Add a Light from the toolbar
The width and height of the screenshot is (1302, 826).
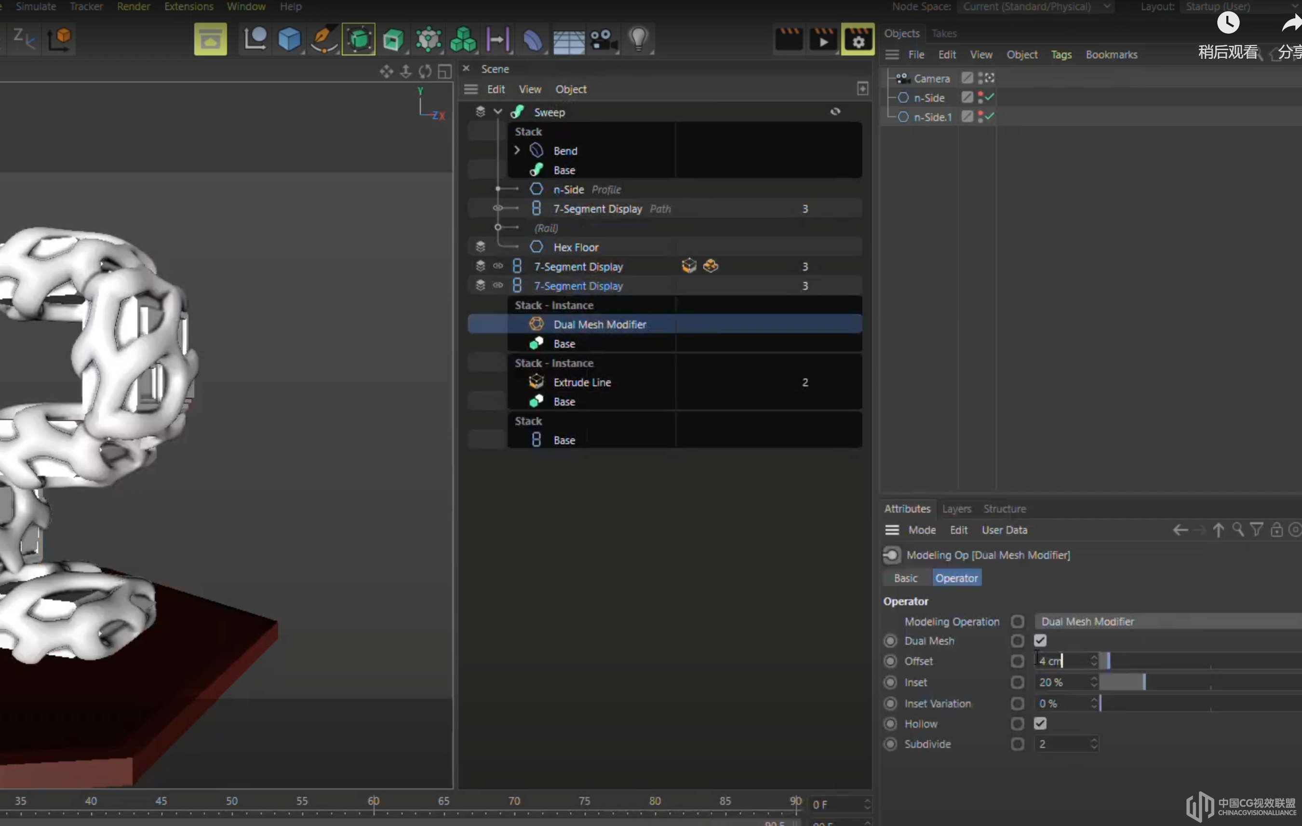pyautogui.click(x=639, y=39)
